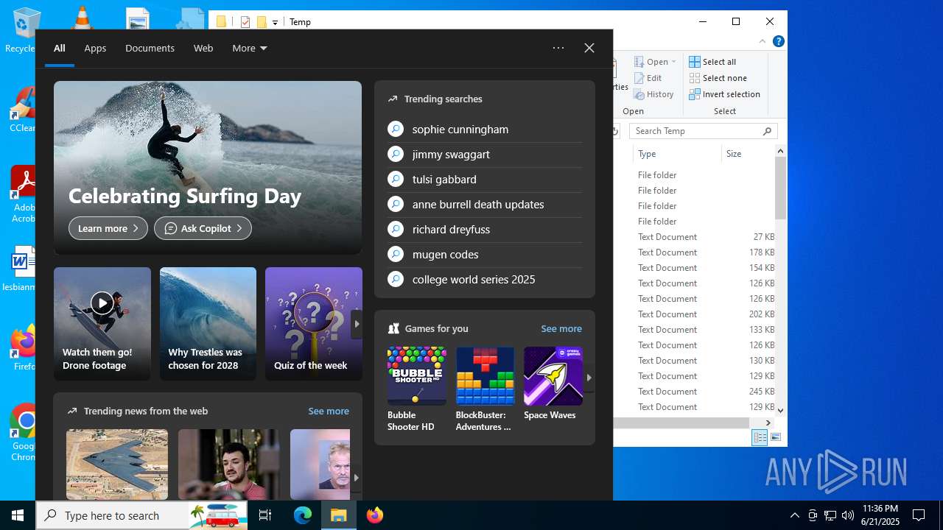Click the jimmy swaggart search icon

click(x=396, y=155)
